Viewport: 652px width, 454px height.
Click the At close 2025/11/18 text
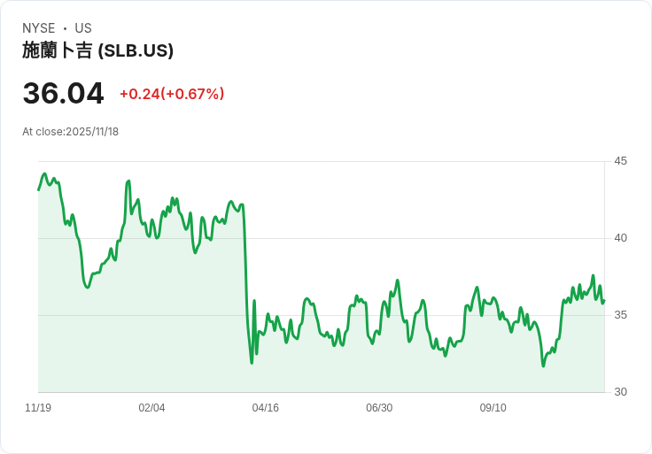[x=70, y=132]
